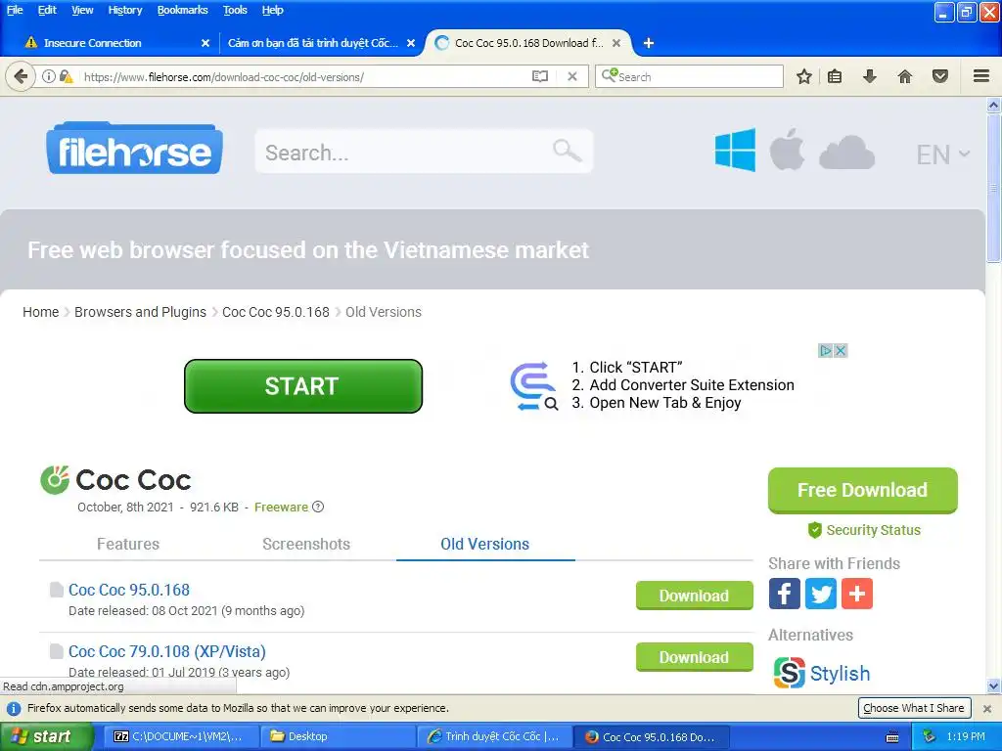The width and height of the screenshot is (1002, 751).
Task: Click the Freeware help question mark icon
Action: (x=318, y=507)
